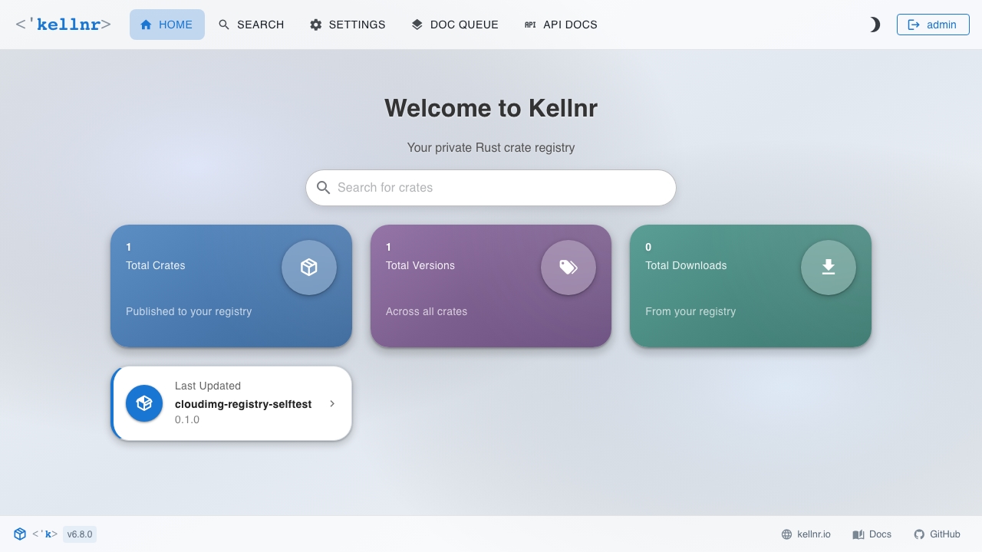The height and width of the screenshot is (552, 982).
Task: Click the Total Downloads arrow icon
Action: [829, 268]
